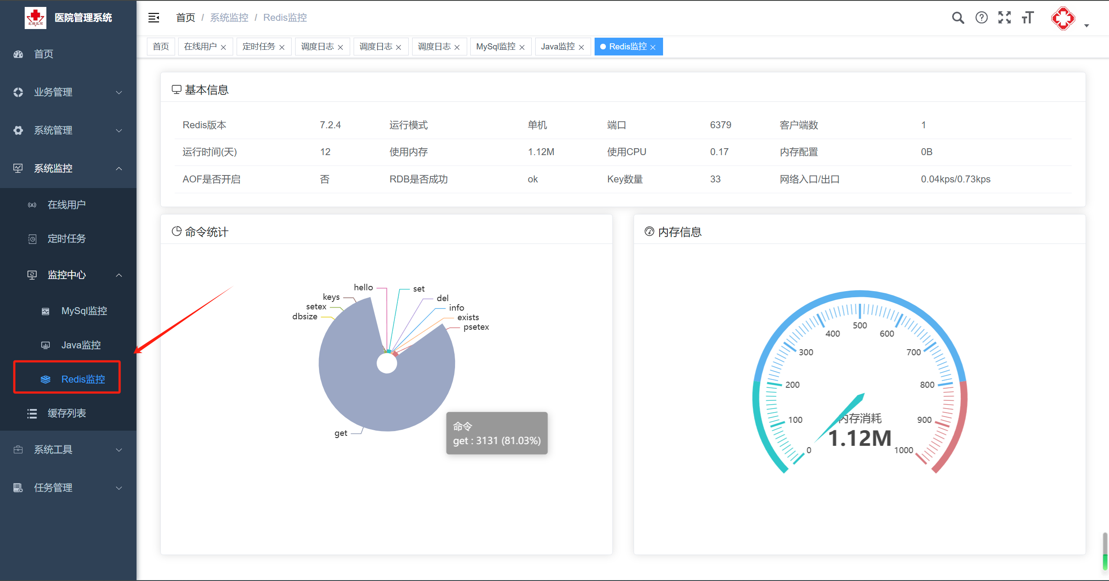Toggle fullscreen mode icon
Image resolution: width=1109 pixels, height=581 pixels.
1004,18
